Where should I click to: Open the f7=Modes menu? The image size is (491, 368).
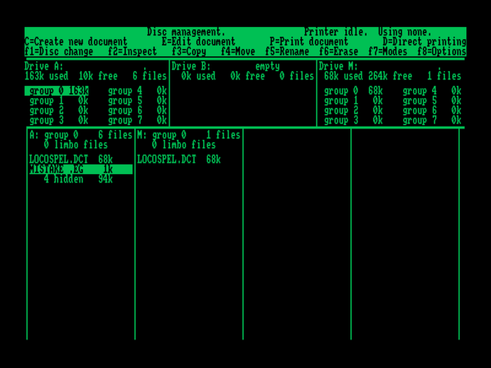[389, 52]
